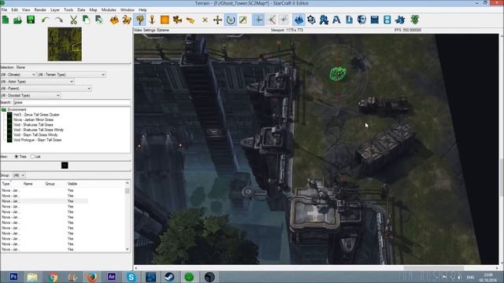
Task: Save the map with the floppy disk
Action: [x=31, y=20]
